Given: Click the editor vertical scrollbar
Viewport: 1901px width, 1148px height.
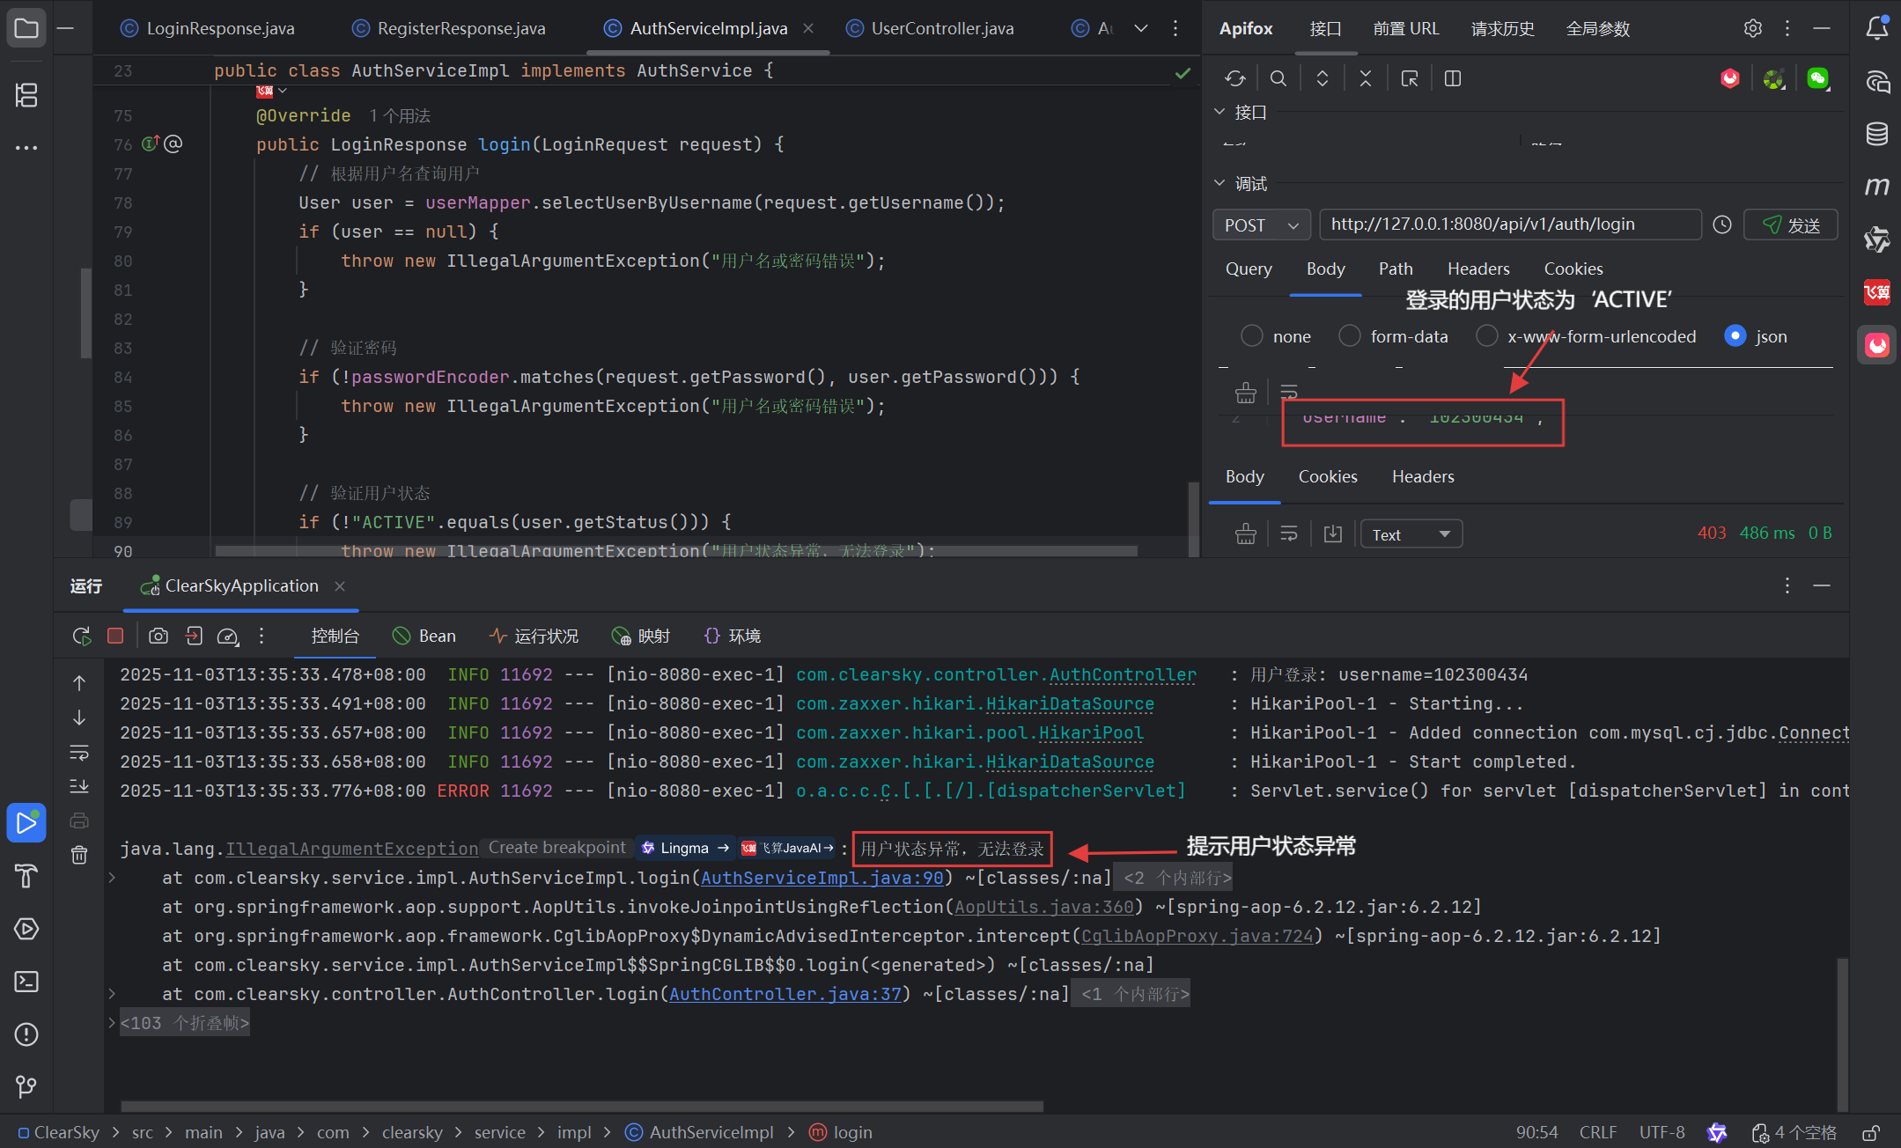Looking at the screenshot, I should [1193, 519].
